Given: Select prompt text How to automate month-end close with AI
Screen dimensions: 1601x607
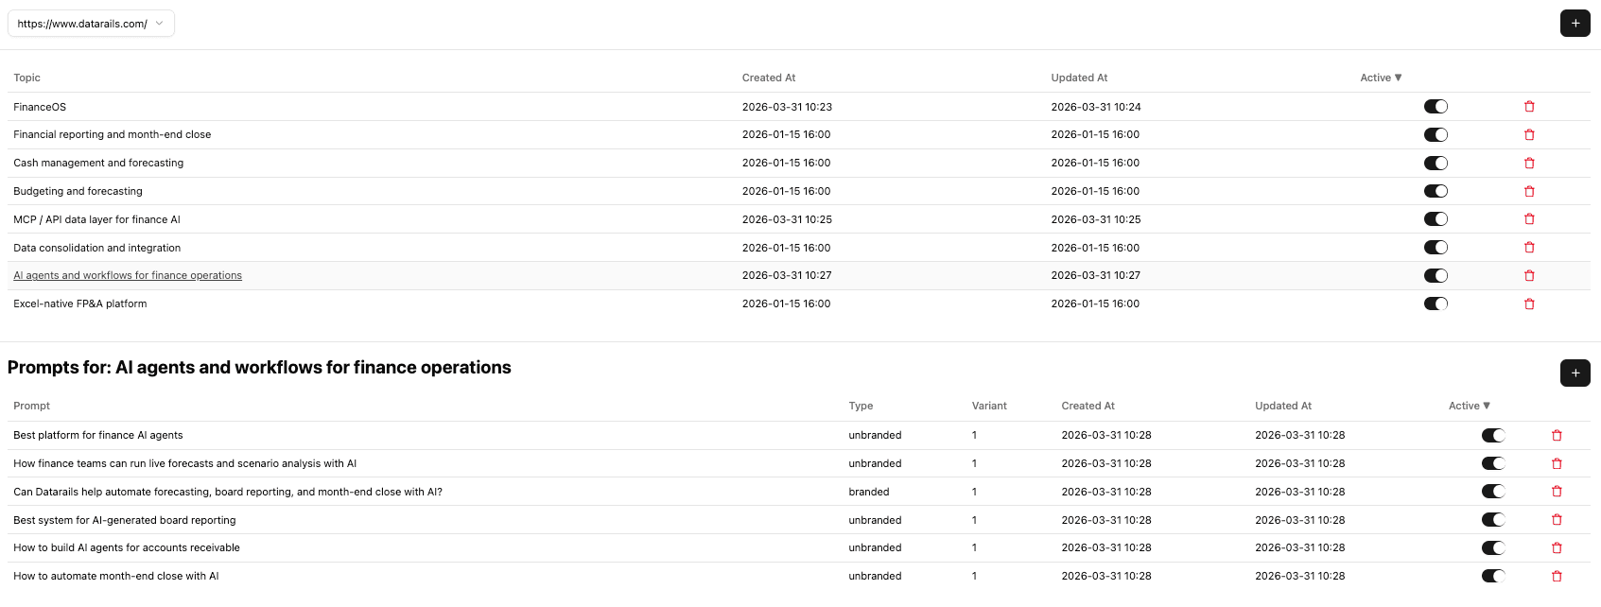Looking at the screenshot, I should [x=116, y=576].
